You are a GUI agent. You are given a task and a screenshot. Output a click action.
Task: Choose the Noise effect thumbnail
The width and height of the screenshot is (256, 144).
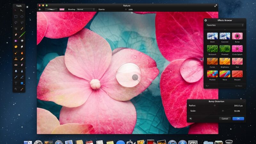point(225,74)
